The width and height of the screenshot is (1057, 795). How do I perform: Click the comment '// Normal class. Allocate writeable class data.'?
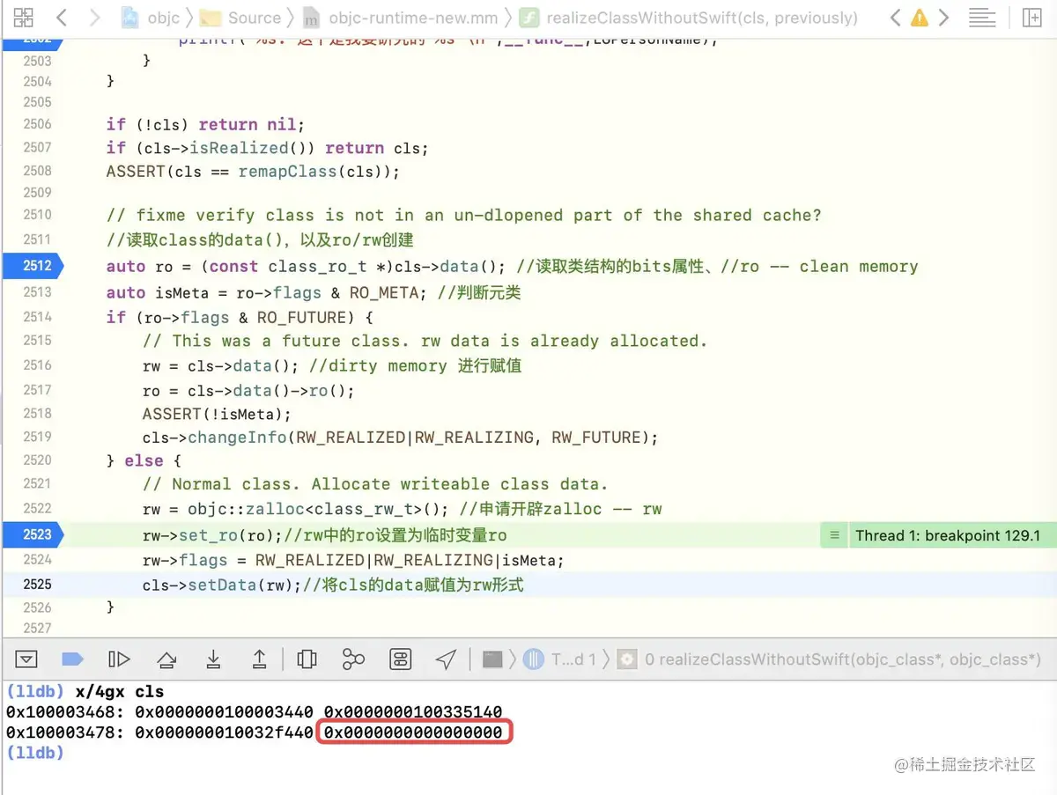point(375,484)
